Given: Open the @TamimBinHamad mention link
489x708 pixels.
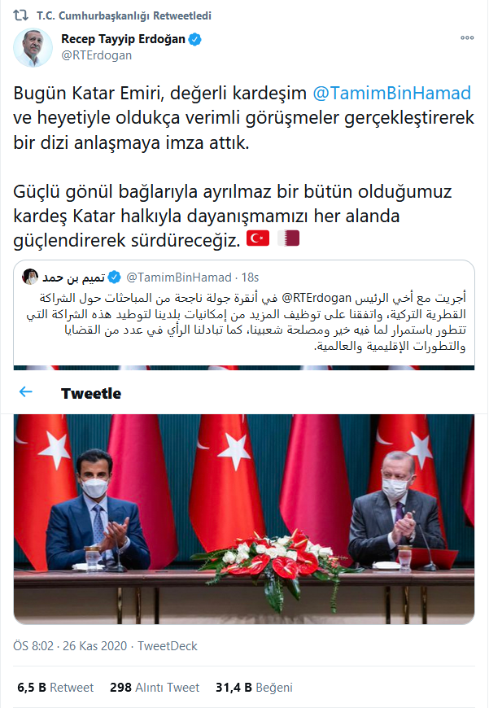Looking at the screenshot, I should pos(391,93).
